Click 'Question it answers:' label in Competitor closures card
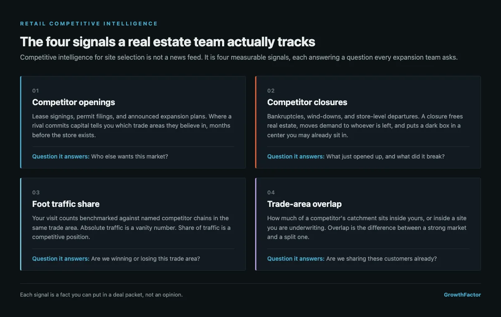Viewport: 501px width, 317px height. click(x=296, y=156)
